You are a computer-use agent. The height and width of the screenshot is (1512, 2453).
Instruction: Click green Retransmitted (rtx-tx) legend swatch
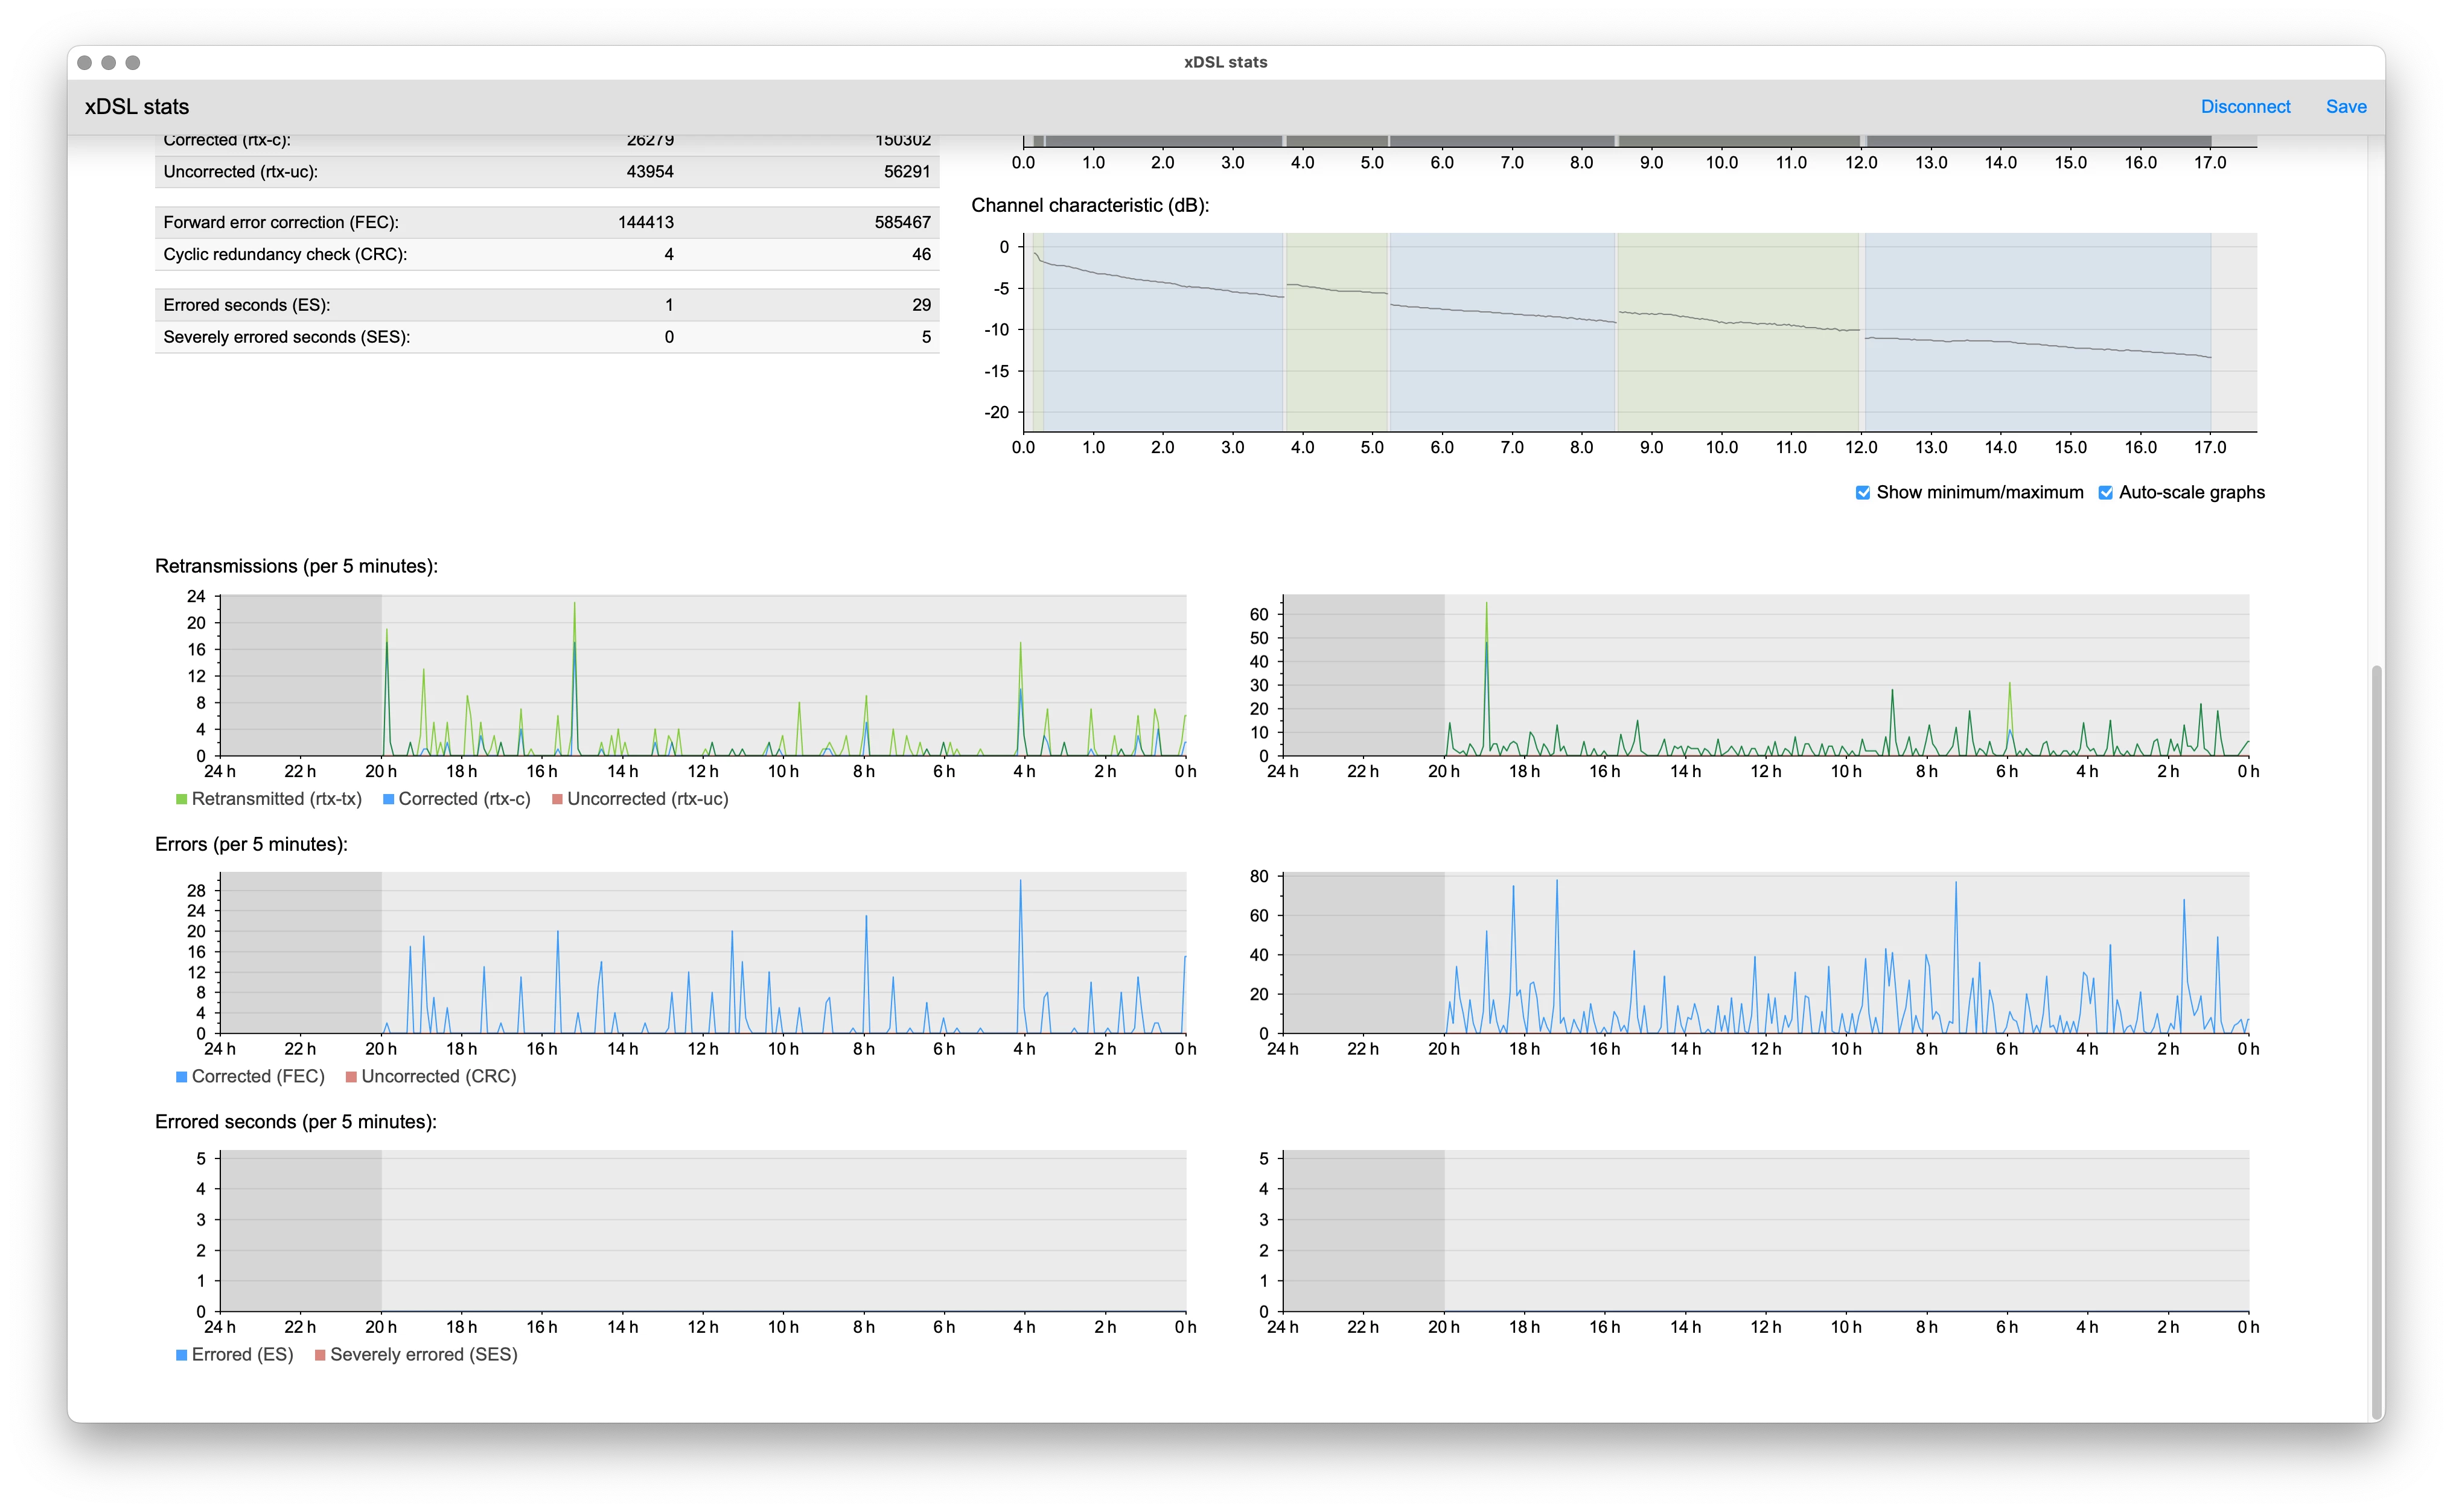point(182,799)
